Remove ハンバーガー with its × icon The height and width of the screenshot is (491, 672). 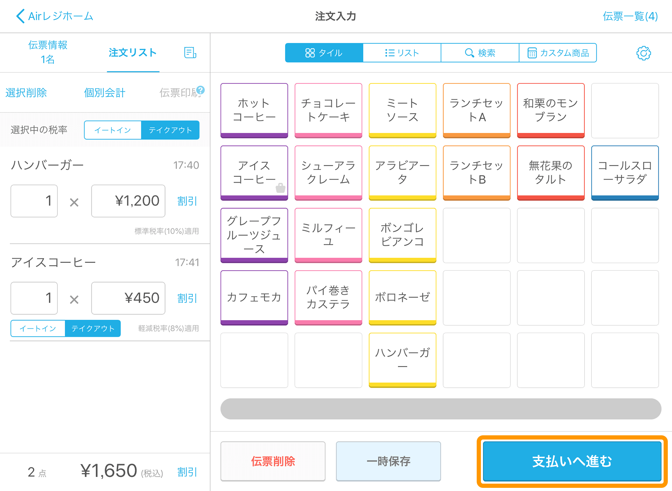[x=74, y=202]
